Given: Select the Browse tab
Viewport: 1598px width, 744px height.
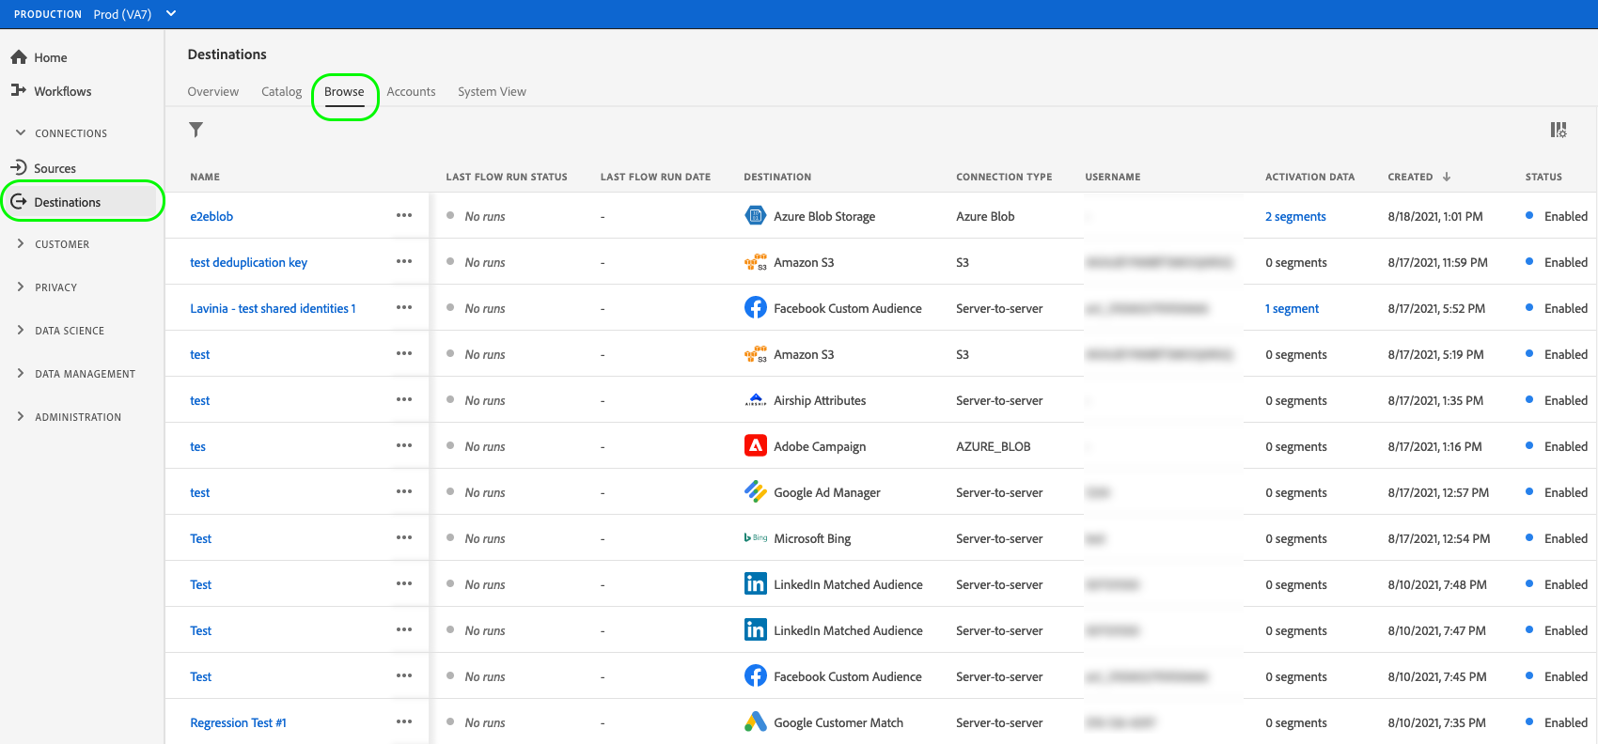Looking at the screenshot, I should tap(344, 91).
